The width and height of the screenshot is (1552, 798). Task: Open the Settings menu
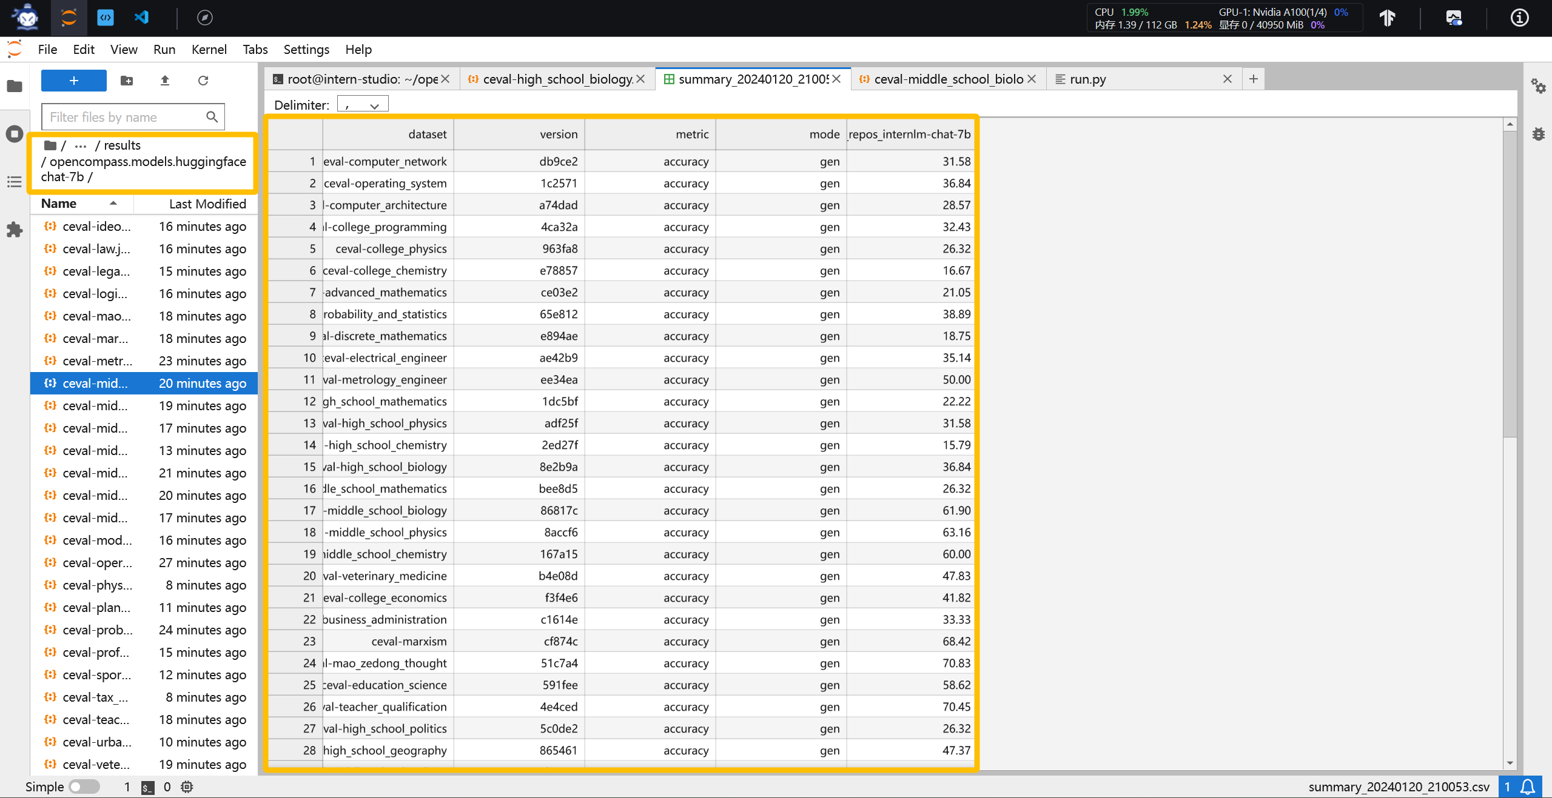306,49
